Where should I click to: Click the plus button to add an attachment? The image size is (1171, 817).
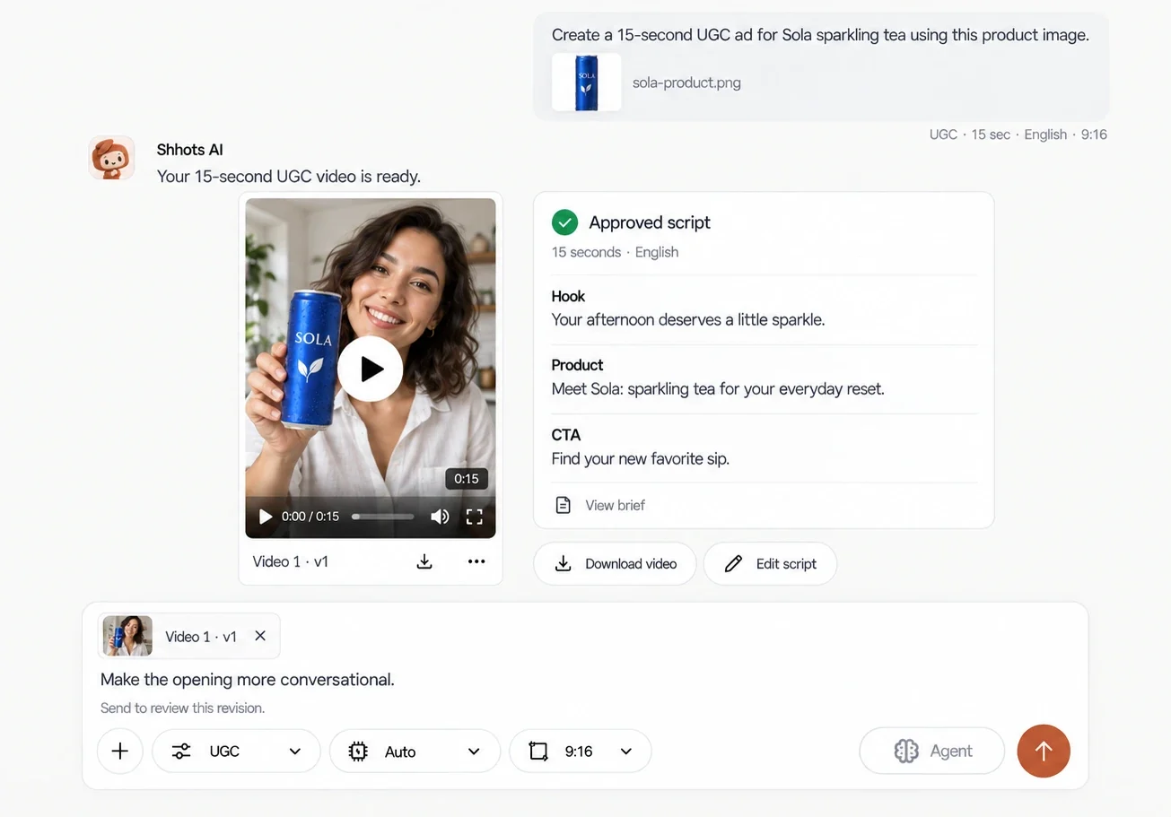point(120,751)
